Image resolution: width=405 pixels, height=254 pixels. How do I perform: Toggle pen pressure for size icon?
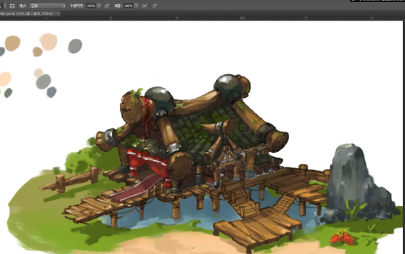click(x=155, y=5)
